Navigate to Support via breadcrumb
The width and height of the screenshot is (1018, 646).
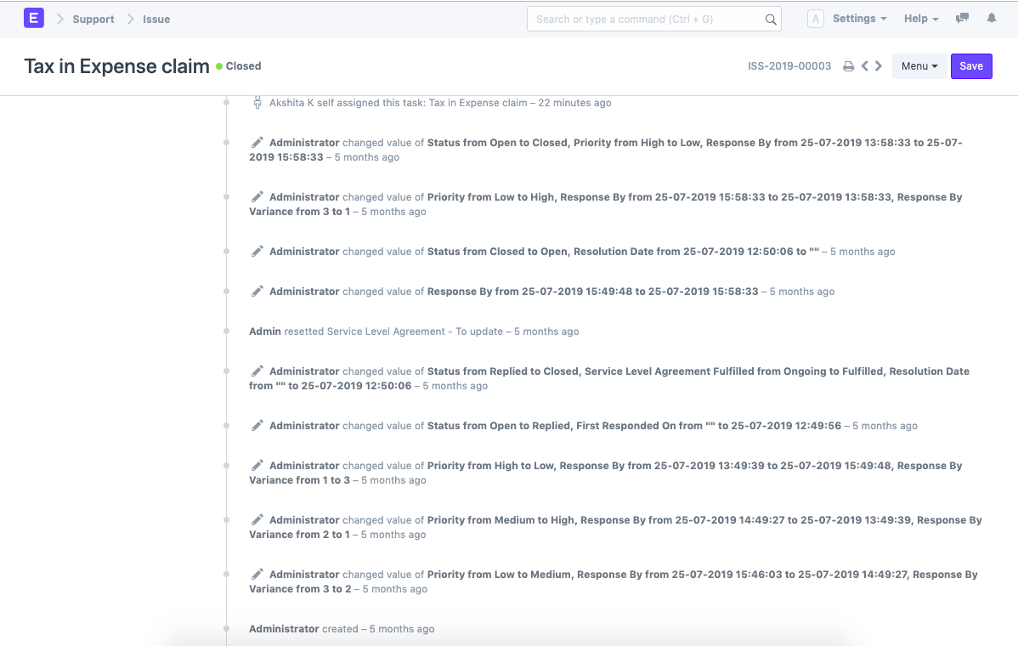point(93,19)
